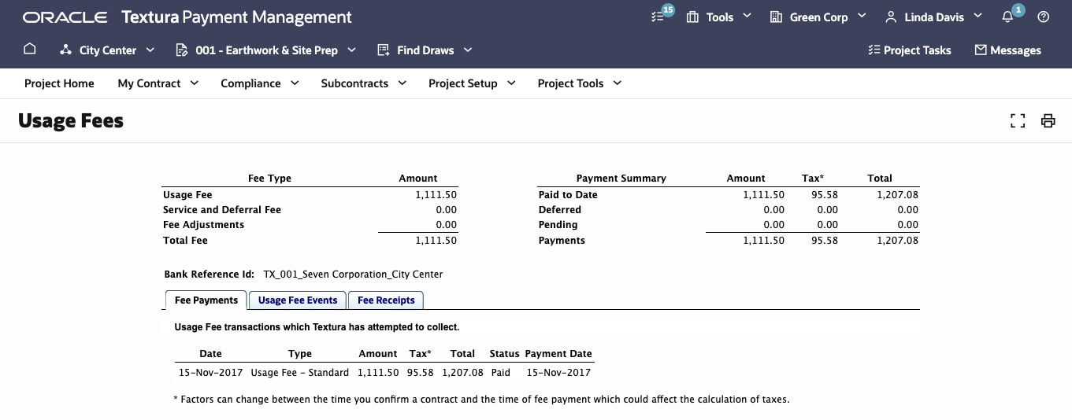The image size is (1072, 420).
Task: Open the help question mark icon
Action: click(1044, 17)
